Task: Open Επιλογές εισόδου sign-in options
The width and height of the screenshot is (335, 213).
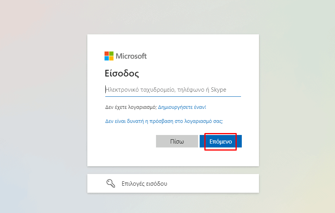Action: point(173,183)
